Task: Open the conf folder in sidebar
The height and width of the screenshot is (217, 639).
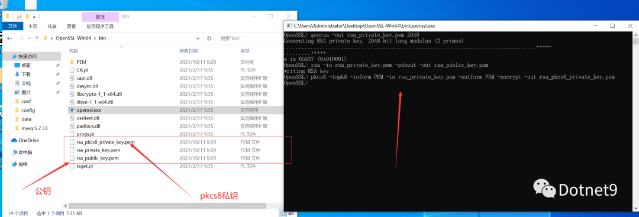Action: (x=25, y=101)
